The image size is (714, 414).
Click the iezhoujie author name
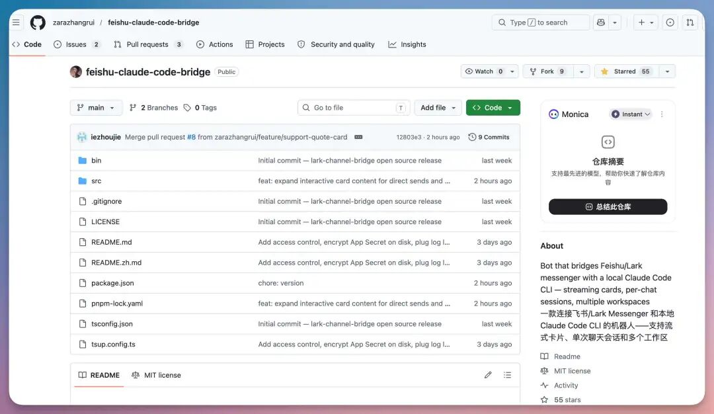pyautogui.click(x=106, y=137)
